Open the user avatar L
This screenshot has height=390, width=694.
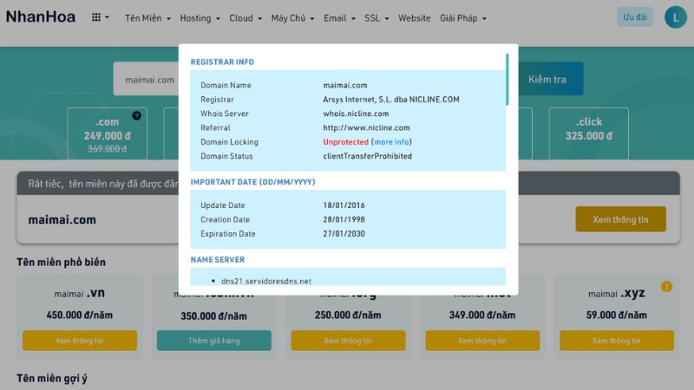[x=676, y=17]
